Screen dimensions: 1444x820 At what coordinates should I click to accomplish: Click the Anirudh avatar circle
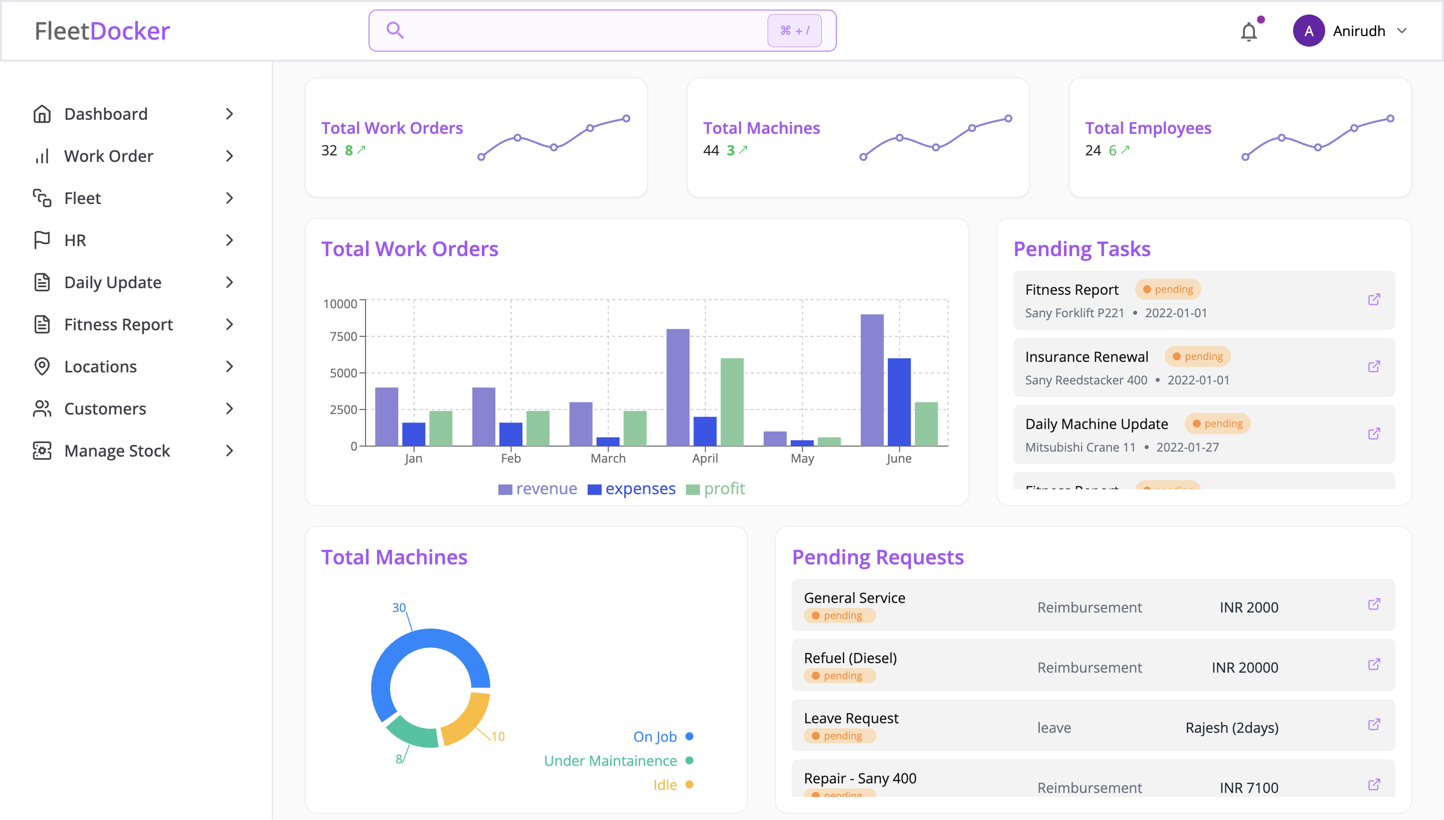1308,31
